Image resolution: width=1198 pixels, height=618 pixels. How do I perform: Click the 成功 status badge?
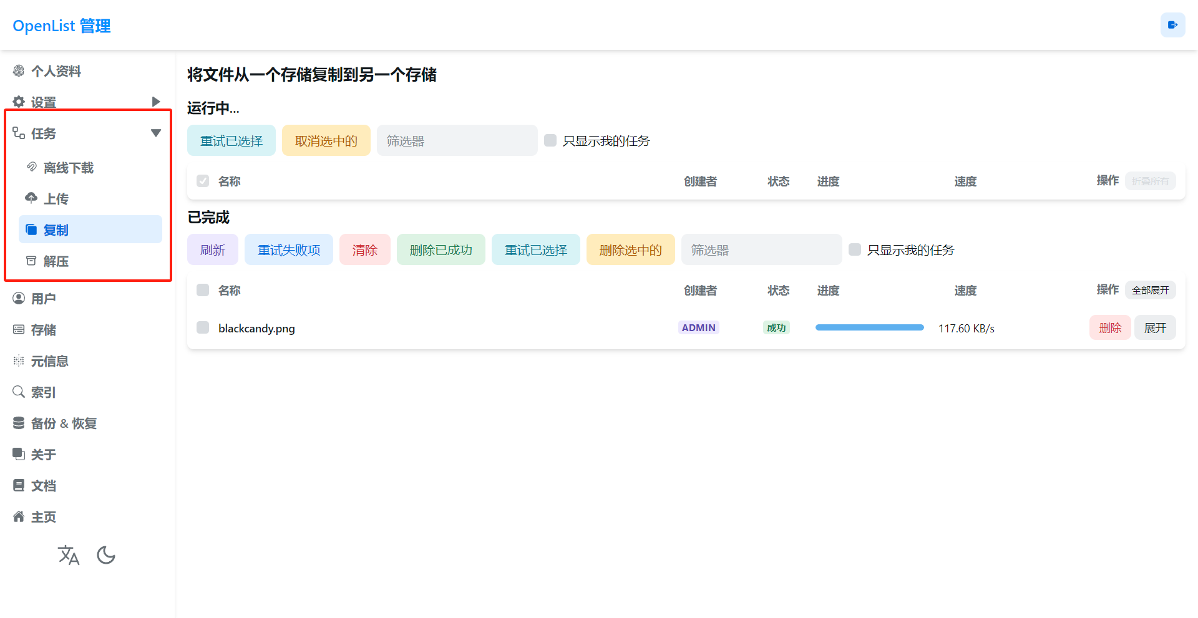(x=776, y=327)
